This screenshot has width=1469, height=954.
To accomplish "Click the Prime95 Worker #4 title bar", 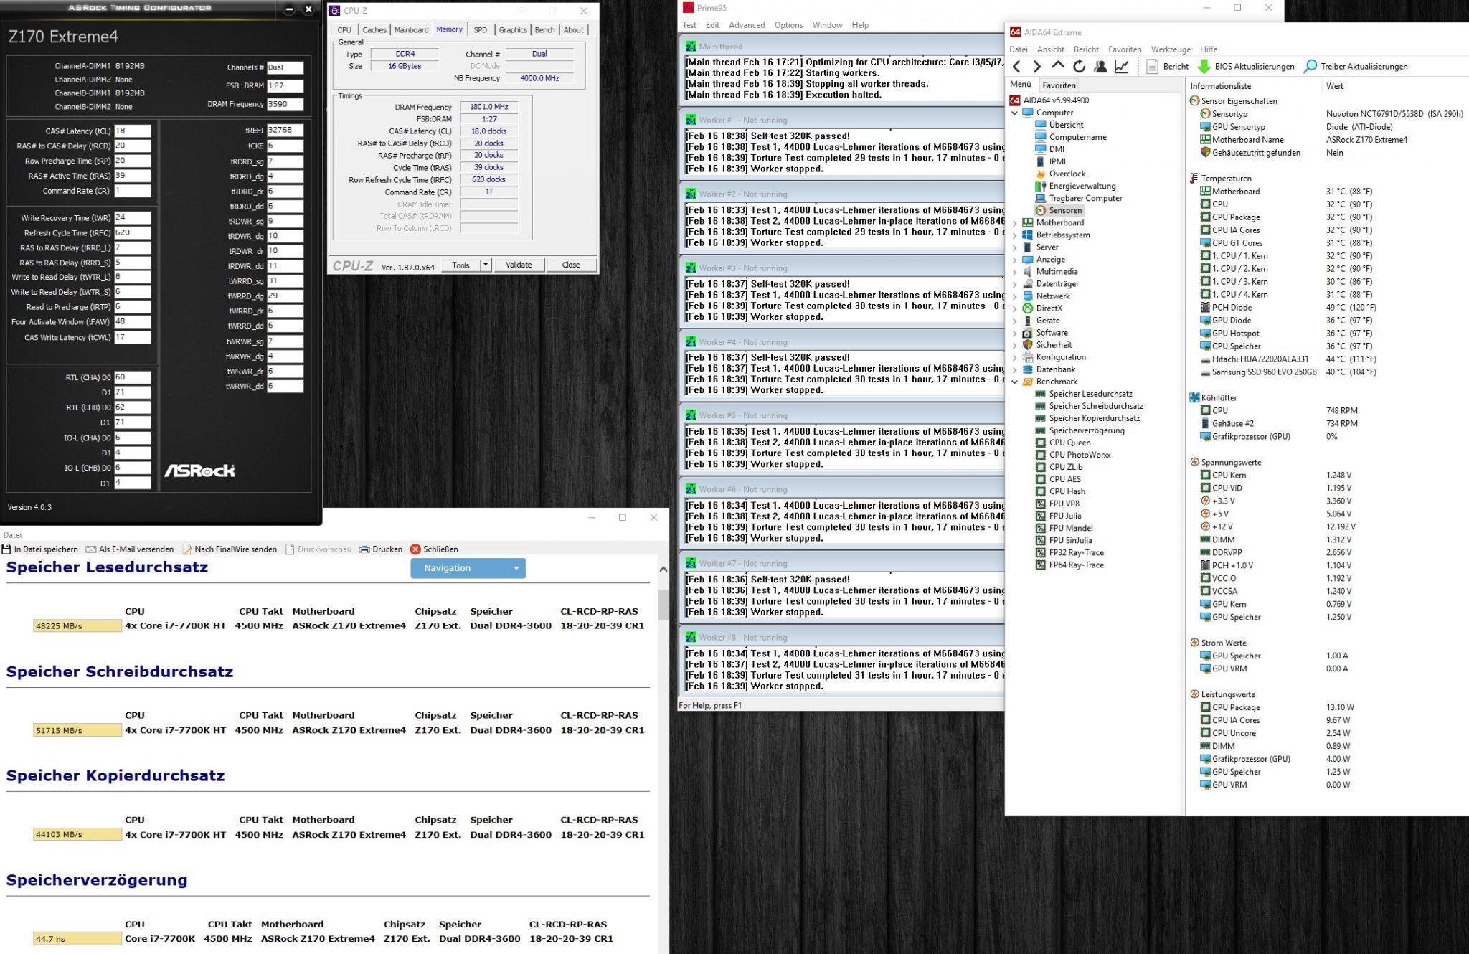I will (844, 342).
